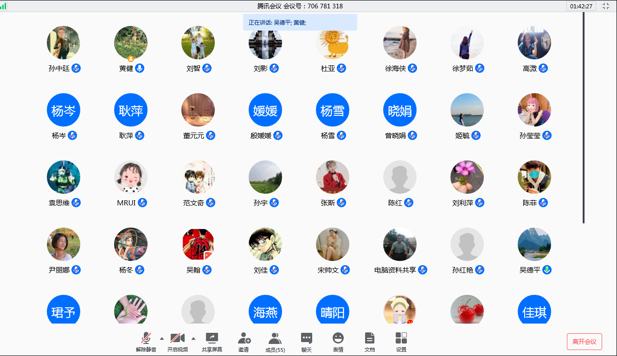Image resolution: width=617 pixels, height=356 pixels.
Task: Click the currently speaking banner
Action: point(300,22)
